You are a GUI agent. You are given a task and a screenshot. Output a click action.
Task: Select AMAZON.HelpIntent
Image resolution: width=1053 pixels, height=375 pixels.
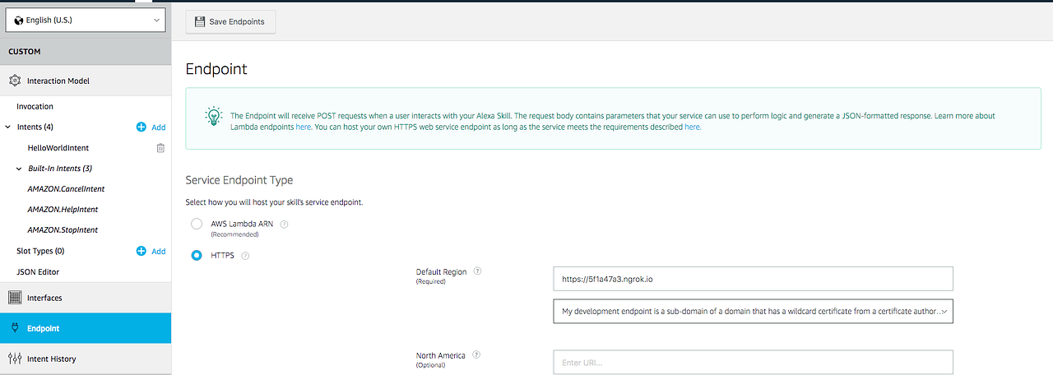(x=63, y=210)
